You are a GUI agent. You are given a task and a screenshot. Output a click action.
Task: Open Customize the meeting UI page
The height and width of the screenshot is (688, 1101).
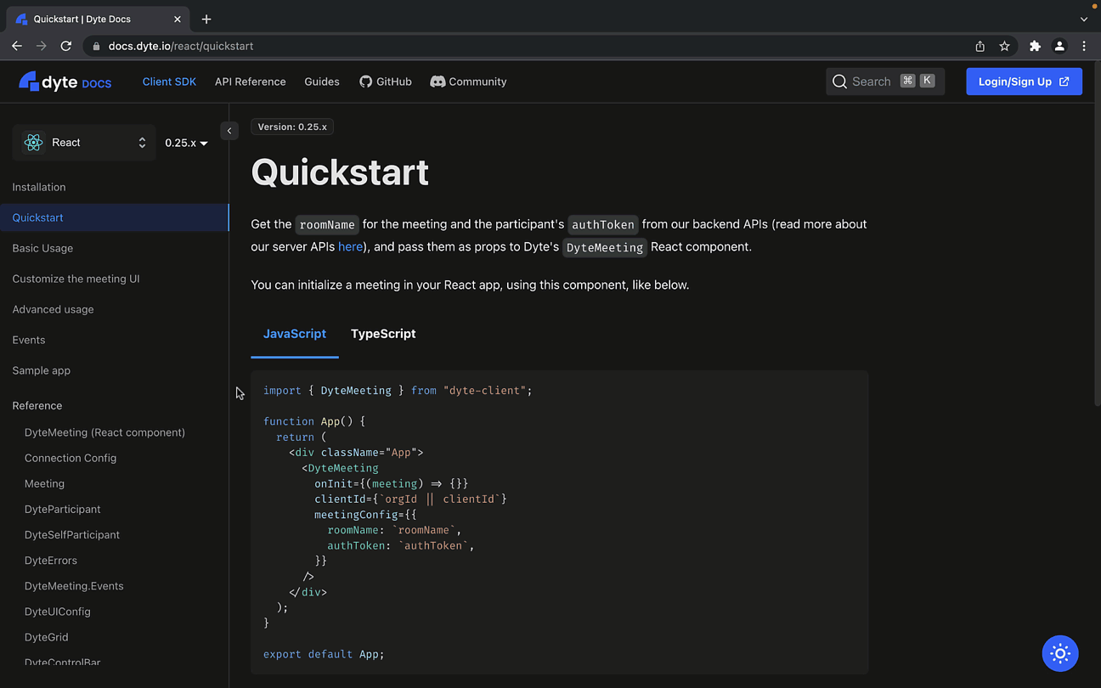pos(76,279)
